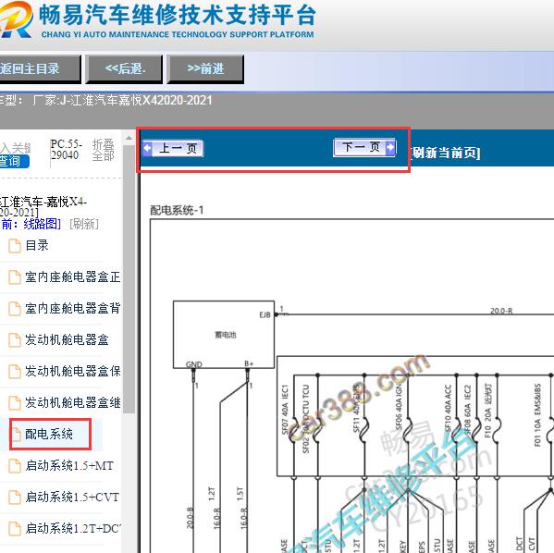Click document icon beside 启动系统1.5+MT
The image size is (554, 553).
point(15,466)
